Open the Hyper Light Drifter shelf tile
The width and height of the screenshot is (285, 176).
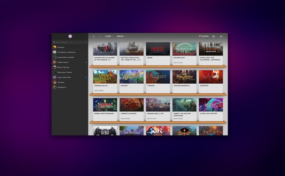(x=211, y=109)
